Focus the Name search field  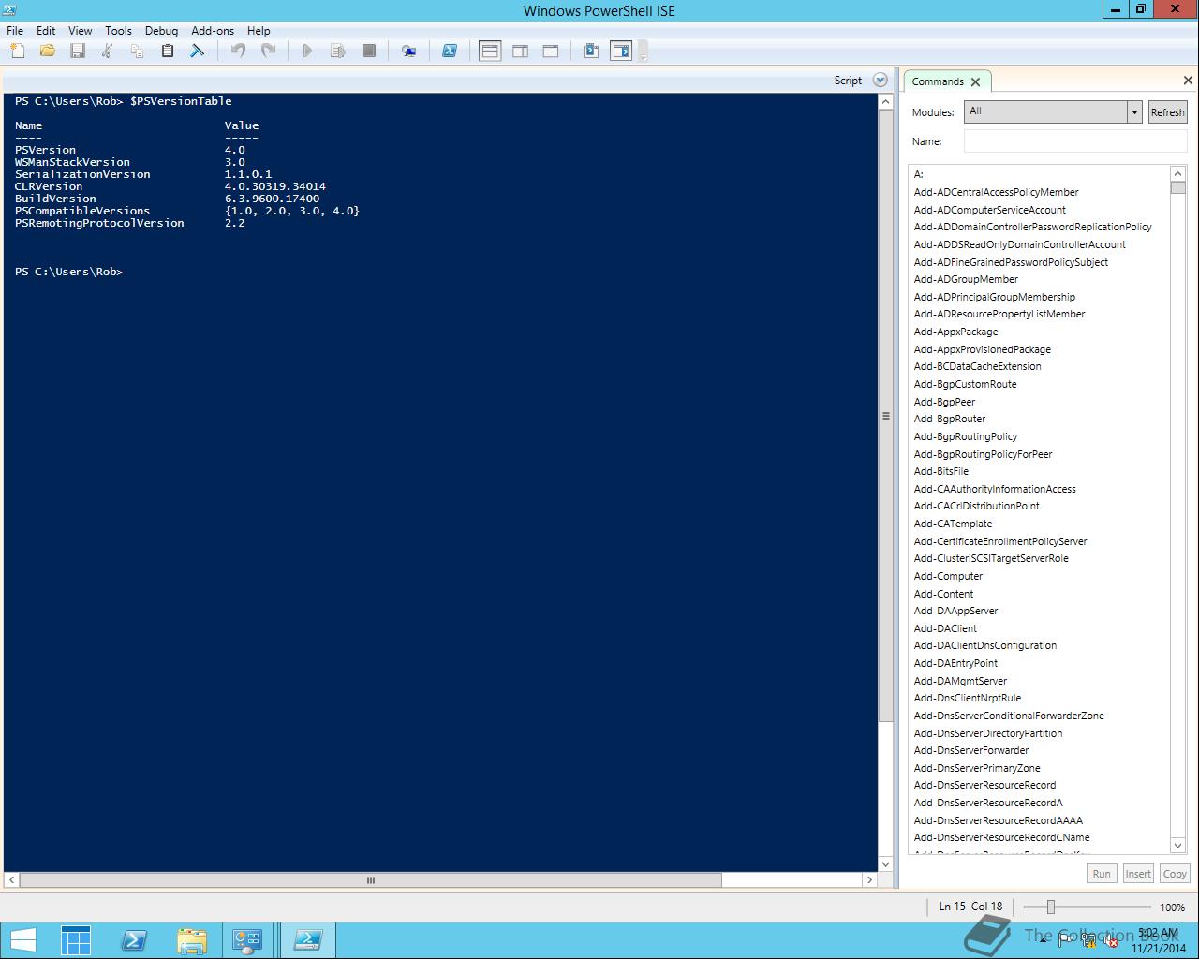[1075, 141]
